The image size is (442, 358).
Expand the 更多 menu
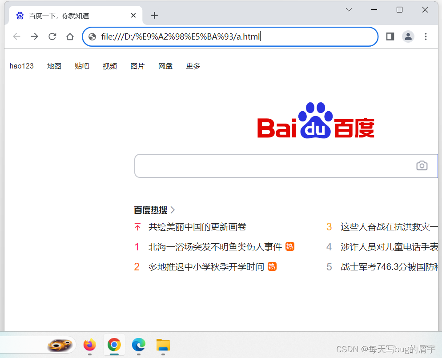tap(193, 66)
